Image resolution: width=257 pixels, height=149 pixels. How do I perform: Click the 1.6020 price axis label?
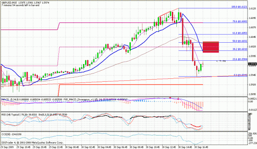click(252, 47)
